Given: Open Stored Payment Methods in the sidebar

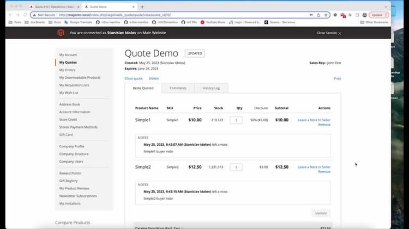Looking at the screenshot, I should tap(78, 127).
